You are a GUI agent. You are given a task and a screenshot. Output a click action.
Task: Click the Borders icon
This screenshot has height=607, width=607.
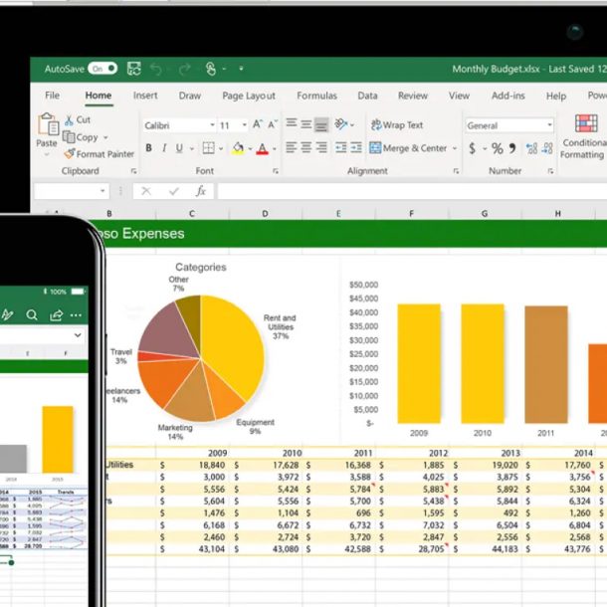(208, 148)
